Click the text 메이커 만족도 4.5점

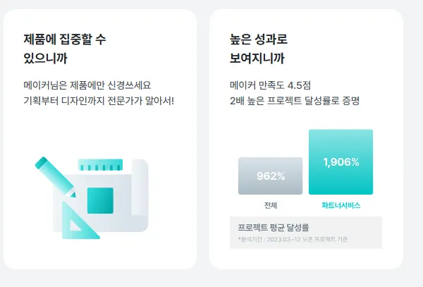pyautogui.click(x=270, y=85)
